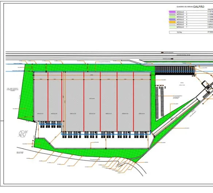
Task: Click the rightmost gray warehouse module
Action: 142,101
